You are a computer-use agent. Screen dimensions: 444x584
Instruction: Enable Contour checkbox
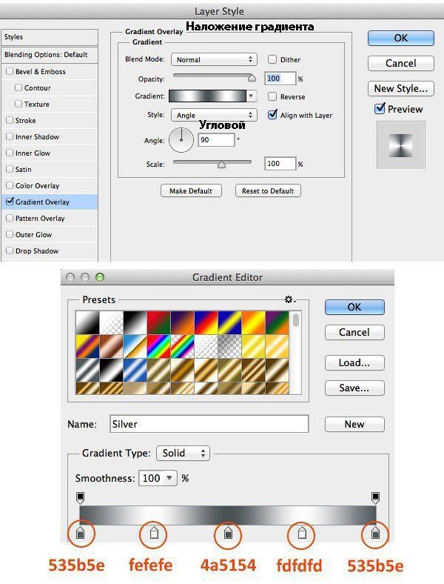pyautogui.click(x=18, y=87)
